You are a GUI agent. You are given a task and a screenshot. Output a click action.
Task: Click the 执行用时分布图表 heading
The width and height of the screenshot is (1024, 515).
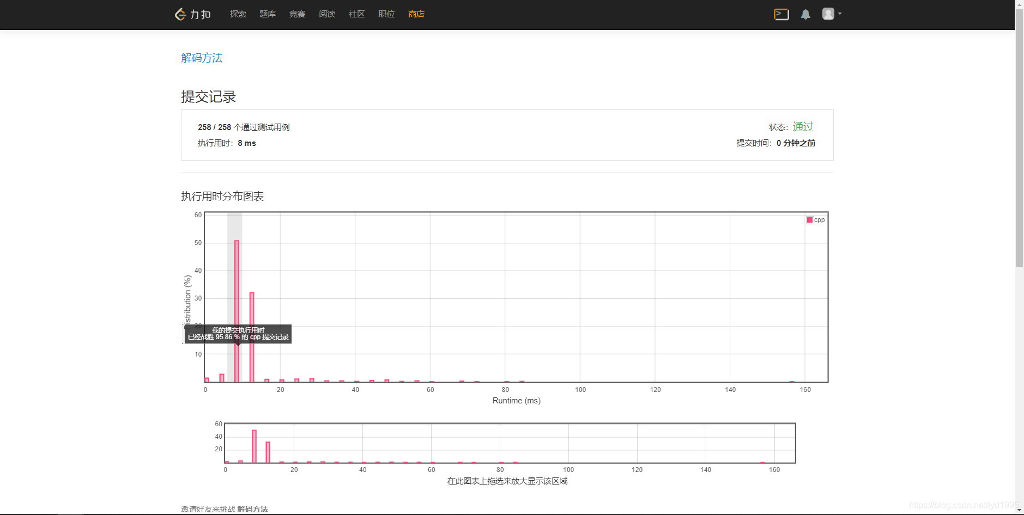(x=222, y=196)
